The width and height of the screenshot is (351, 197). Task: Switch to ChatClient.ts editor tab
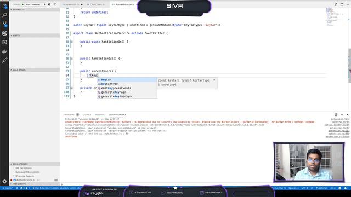pyautogui.click(x=97, y=4)
